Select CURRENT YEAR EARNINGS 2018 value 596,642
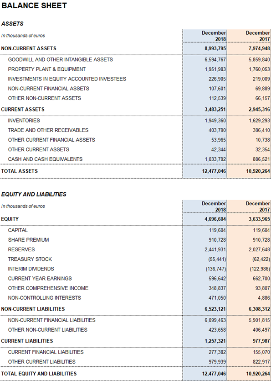This screenshot has width=271, height=381. pos(217,279)
